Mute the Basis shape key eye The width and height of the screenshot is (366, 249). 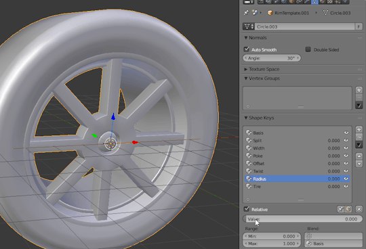click(346, 133)
